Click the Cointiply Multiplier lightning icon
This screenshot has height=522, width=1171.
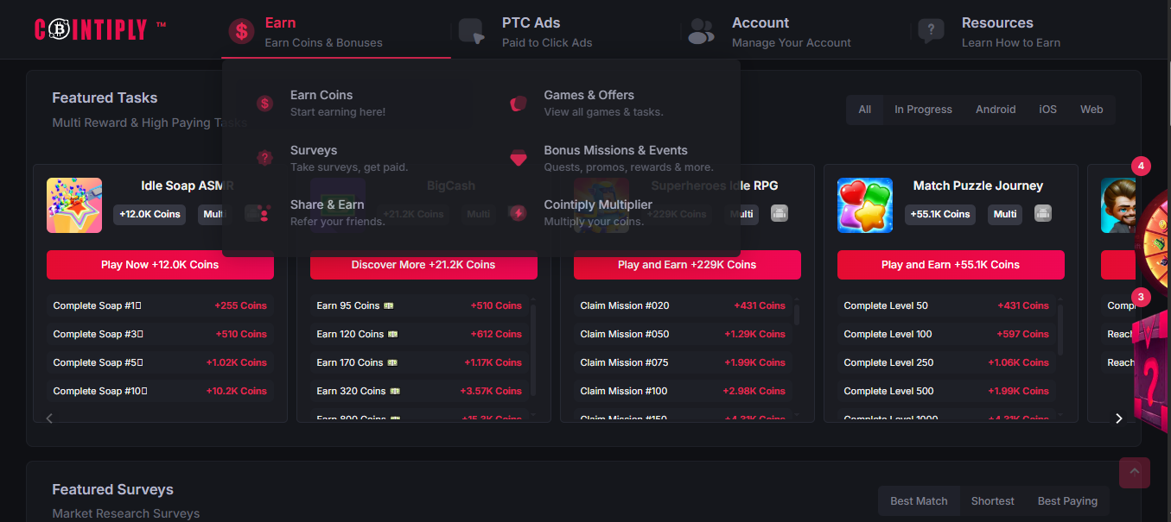[x=519, y=212]
